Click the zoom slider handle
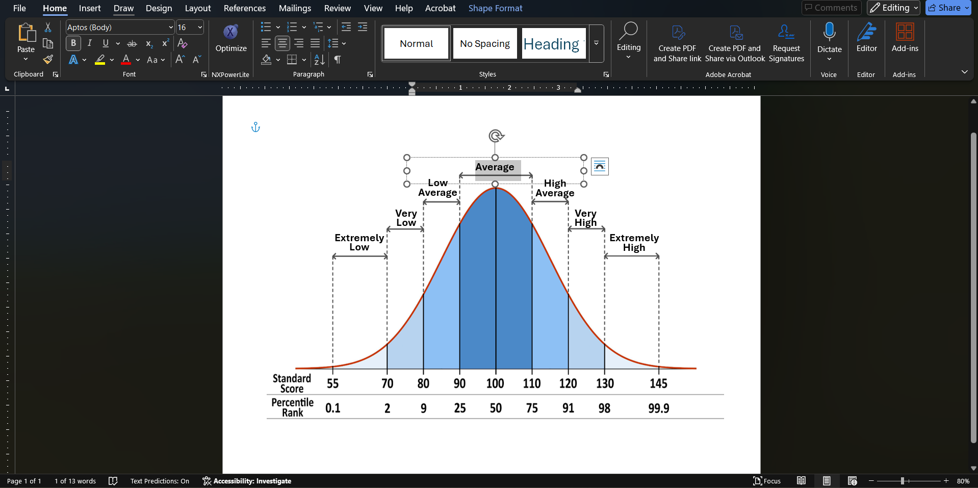Screen dimensions: 978x488 [x=902, y=481]
